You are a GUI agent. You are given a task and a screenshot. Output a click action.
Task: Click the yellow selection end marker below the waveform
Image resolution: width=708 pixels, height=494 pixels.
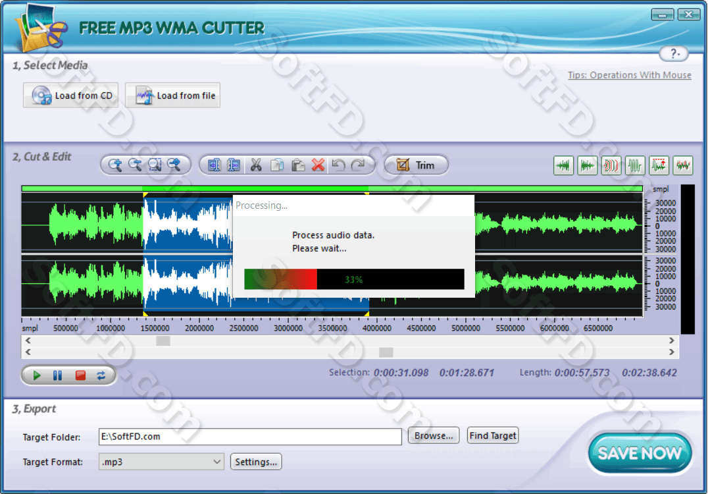pyautogui.click(x=367, y=314)
